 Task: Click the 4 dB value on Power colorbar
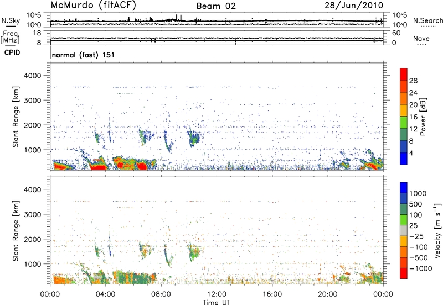click(411, 153)
